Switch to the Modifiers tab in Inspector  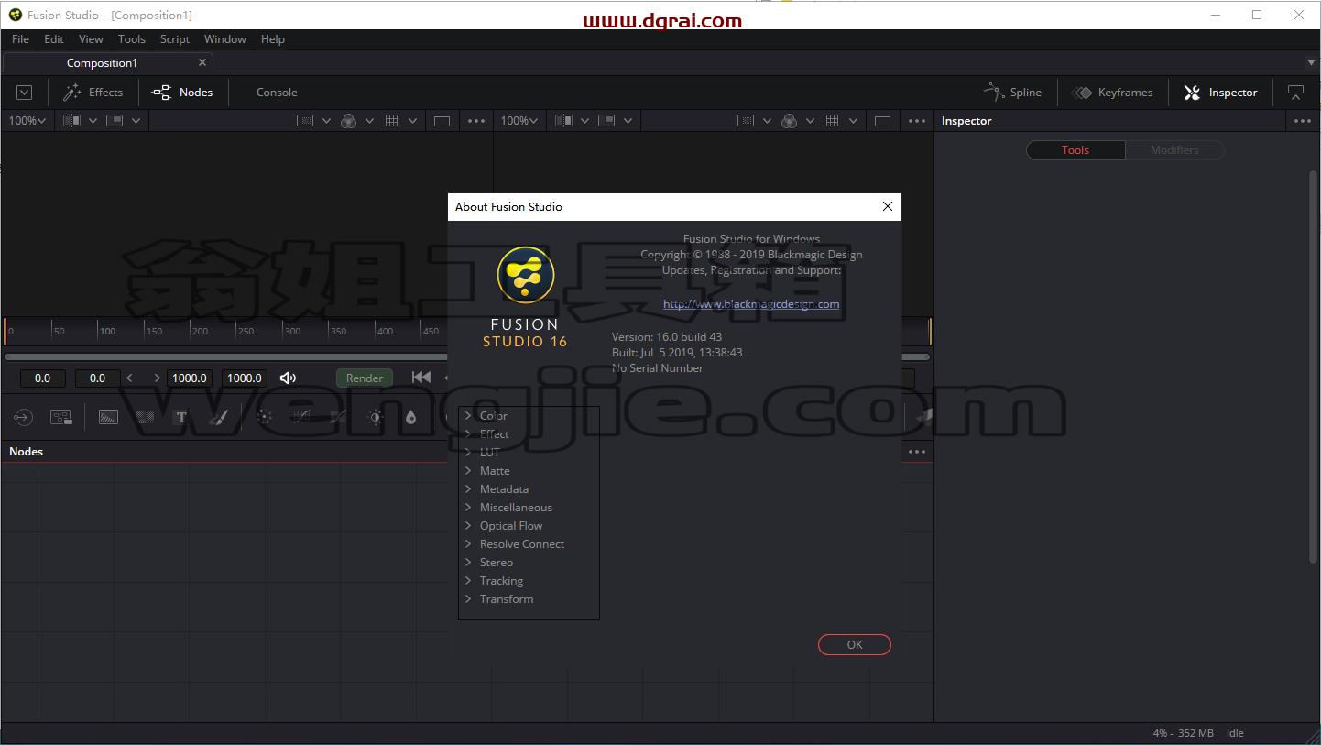pyautogui.click(x=1174, y=150)
